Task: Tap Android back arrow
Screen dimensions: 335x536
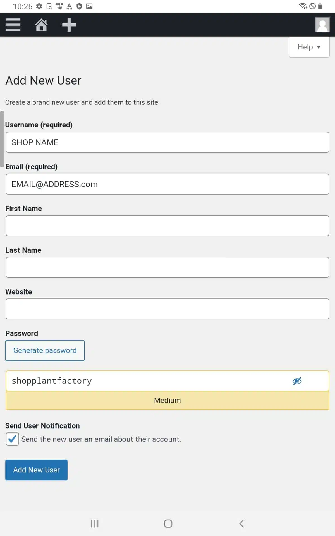Action: tap(242, 523)
